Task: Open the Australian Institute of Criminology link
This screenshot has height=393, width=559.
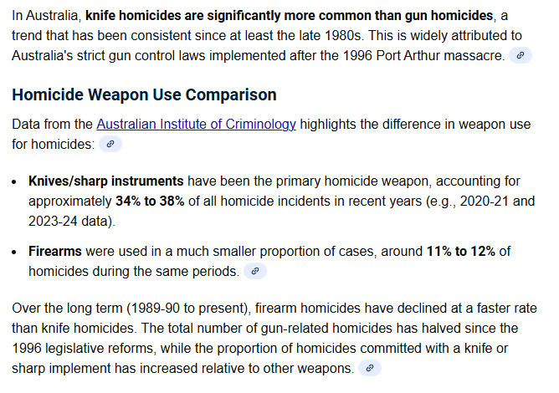Action: pos(196,125)
